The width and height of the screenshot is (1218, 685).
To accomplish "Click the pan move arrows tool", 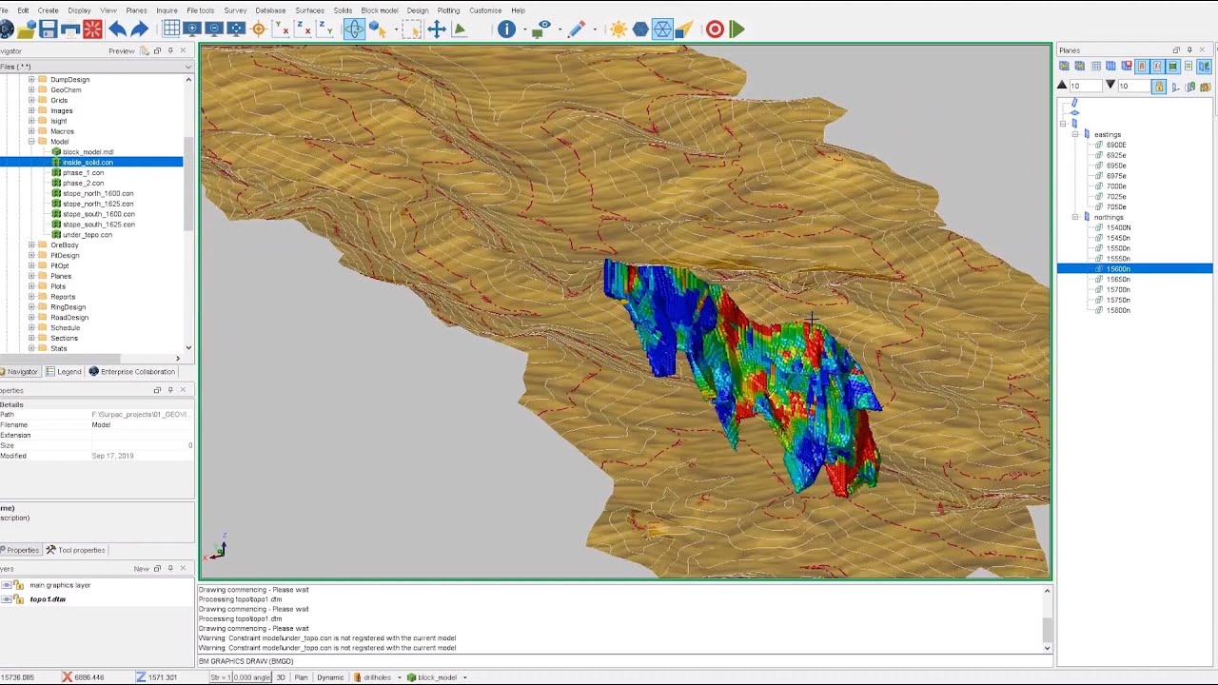I will click(437, 29).
